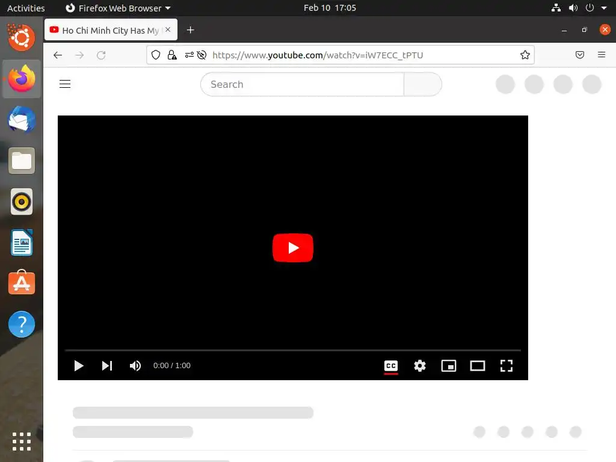Show Applications grid in the dock
Image resolution: width=616 pixels, height=462 pixels.
point(21,442)
